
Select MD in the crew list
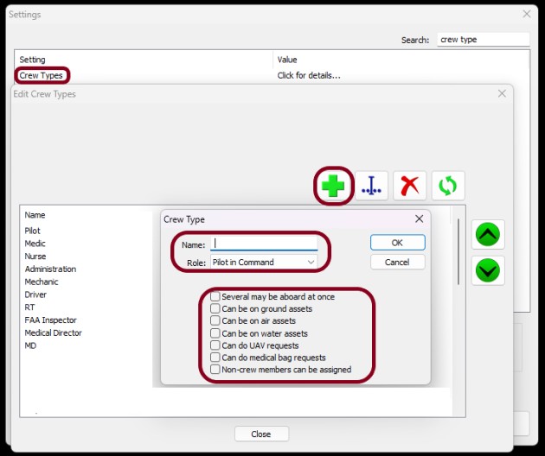(x=30, y=345)
